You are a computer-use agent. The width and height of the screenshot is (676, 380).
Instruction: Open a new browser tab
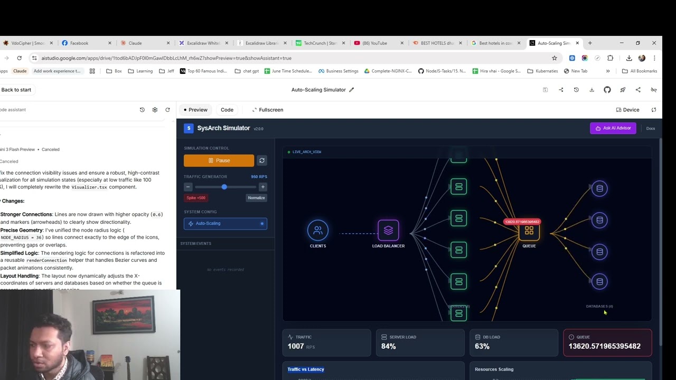590,43
